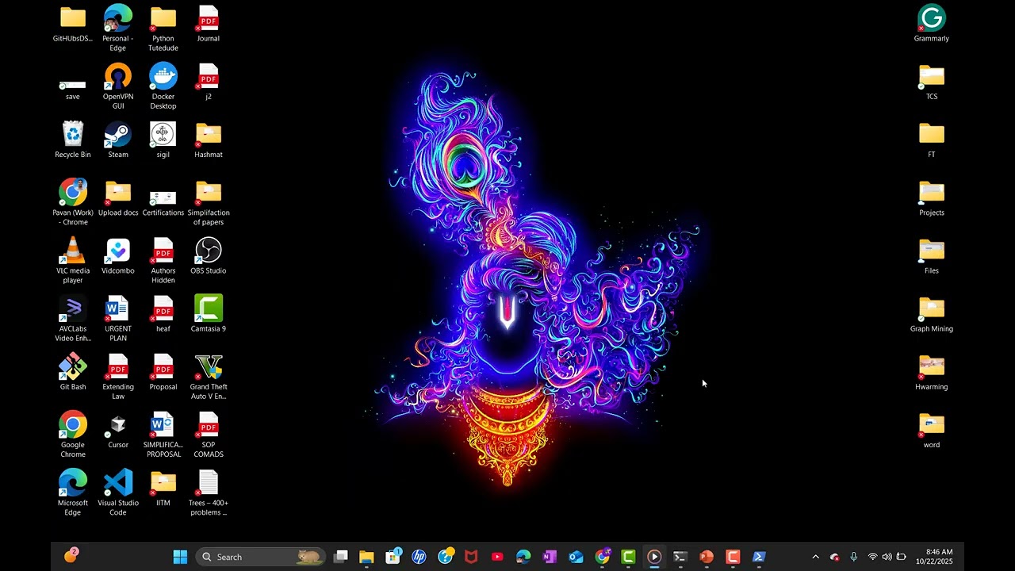The image size is (1015, 571).
Task: Select the SOP COMADS PDF
Action: [x=209, y=424]
